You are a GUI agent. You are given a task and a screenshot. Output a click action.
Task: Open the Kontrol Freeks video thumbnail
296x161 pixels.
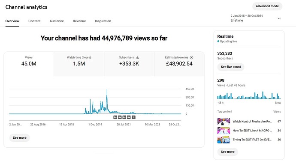pos(224,122)
